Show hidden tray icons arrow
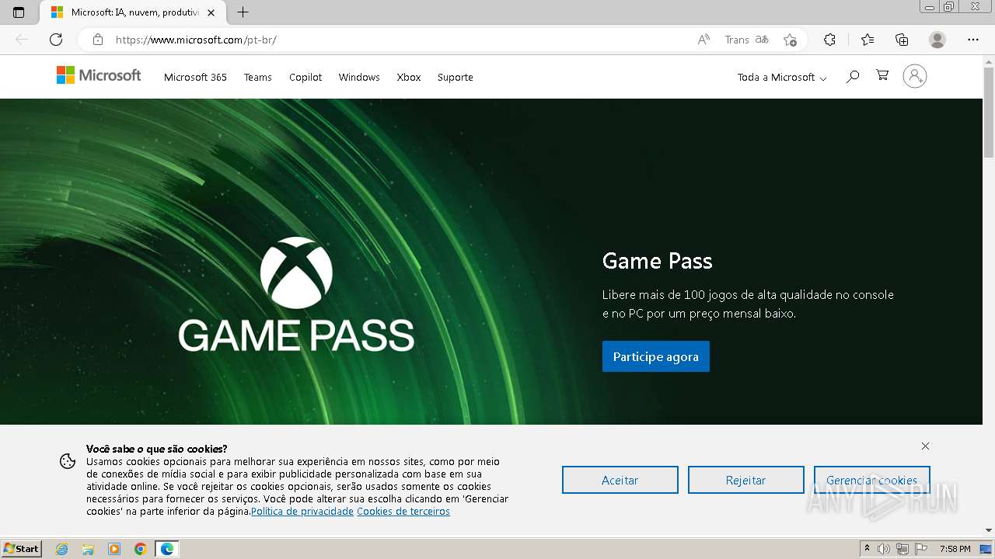 click(867, 549)
